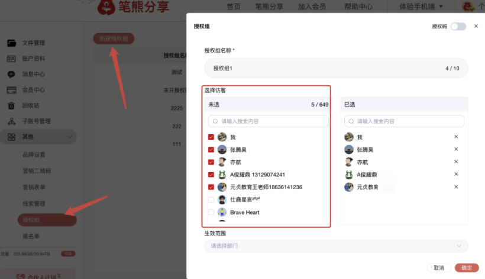Image resolution: width=485 pixels, height=279 pixels.
Task: Open the 生效范围 department dropdown
Action: (x=335, y=246)
